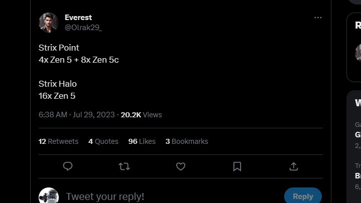Open the 3 Bookmarks count
The image size is (361, 203).
pos(186,141)
